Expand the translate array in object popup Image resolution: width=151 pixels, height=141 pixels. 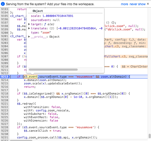coord(29,28)
